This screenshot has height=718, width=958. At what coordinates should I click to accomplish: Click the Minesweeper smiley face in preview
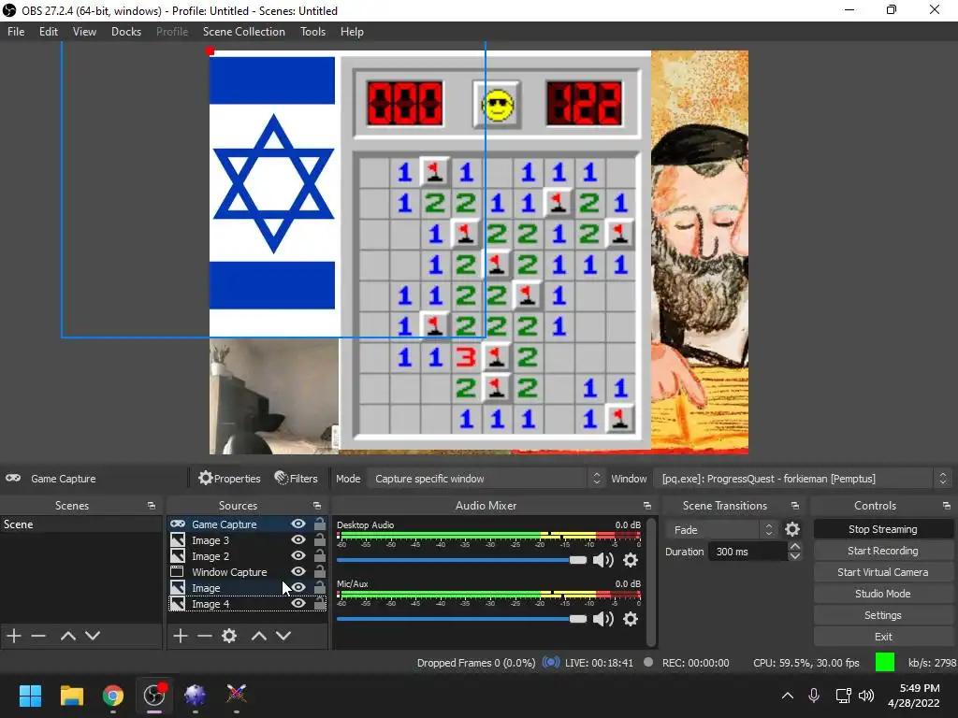pyautogui.click(x=498, y=105)
